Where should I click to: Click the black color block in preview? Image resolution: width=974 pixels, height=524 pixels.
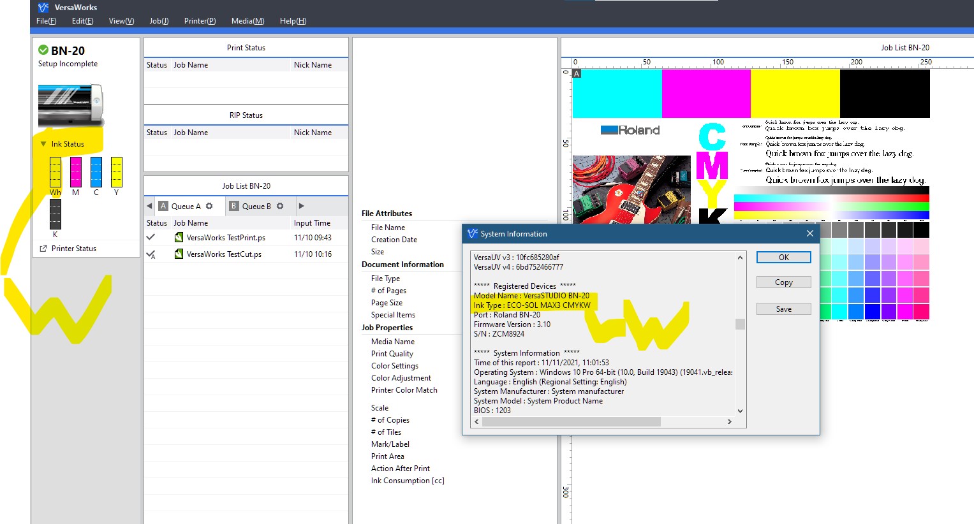point(885,94)
